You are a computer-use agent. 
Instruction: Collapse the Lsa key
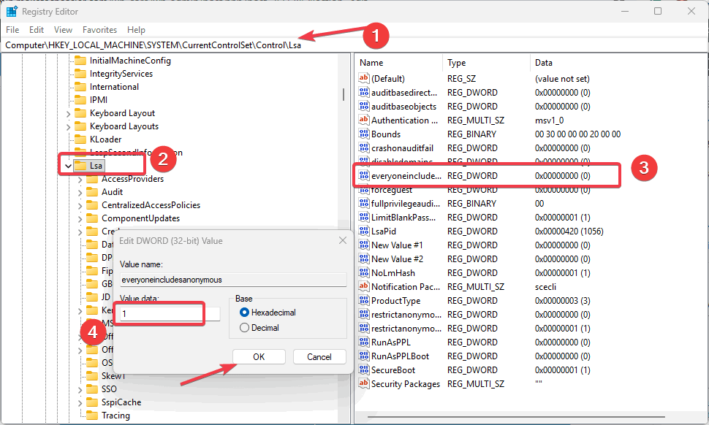(68, 166)
